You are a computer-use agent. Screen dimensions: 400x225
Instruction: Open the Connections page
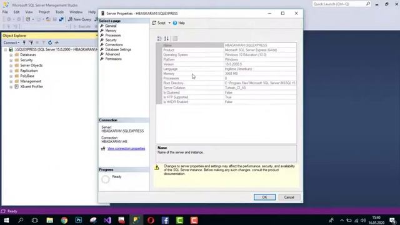(114, 44)
